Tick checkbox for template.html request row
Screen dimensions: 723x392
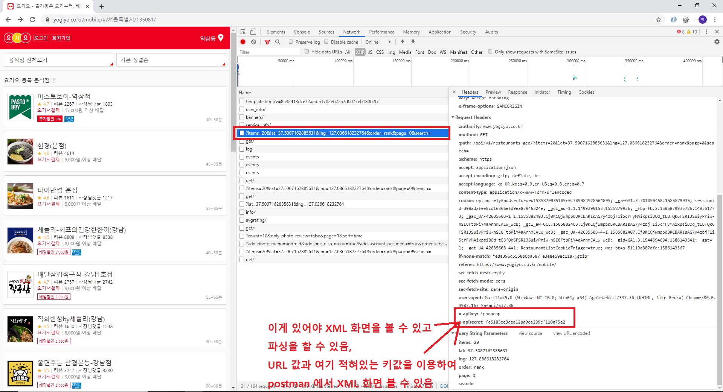[x=242, y=102]
